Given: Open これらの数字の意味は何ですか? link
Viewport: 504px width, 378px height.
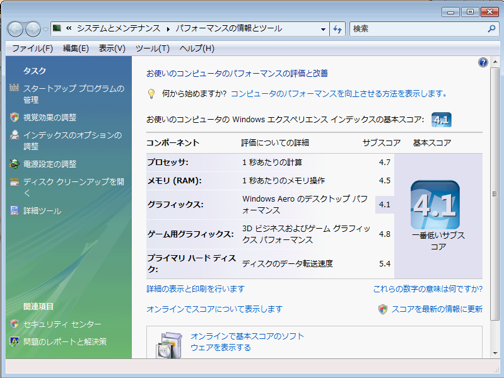Looking at the screenshot, I should tap(428, 289).
